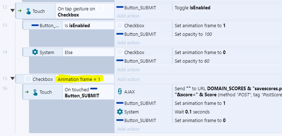Click the AJAX object icon
The image size is (282, 136).
[120, 91]
